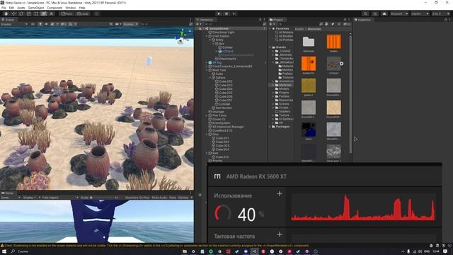Screen dimensions: 453x255
Task: Click the Hierarchy add (+) button
Action: (x=198, y=24)
